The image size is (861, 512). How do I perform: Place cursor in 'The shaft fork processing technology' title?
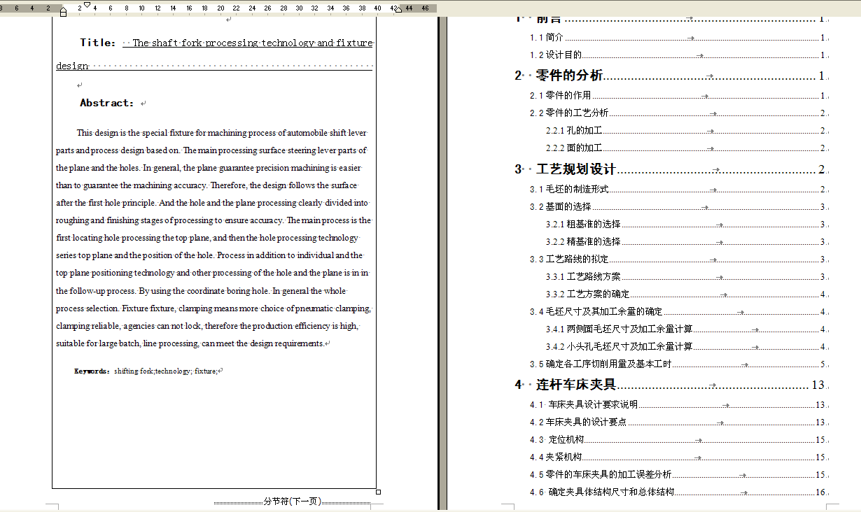pos(253,43)
